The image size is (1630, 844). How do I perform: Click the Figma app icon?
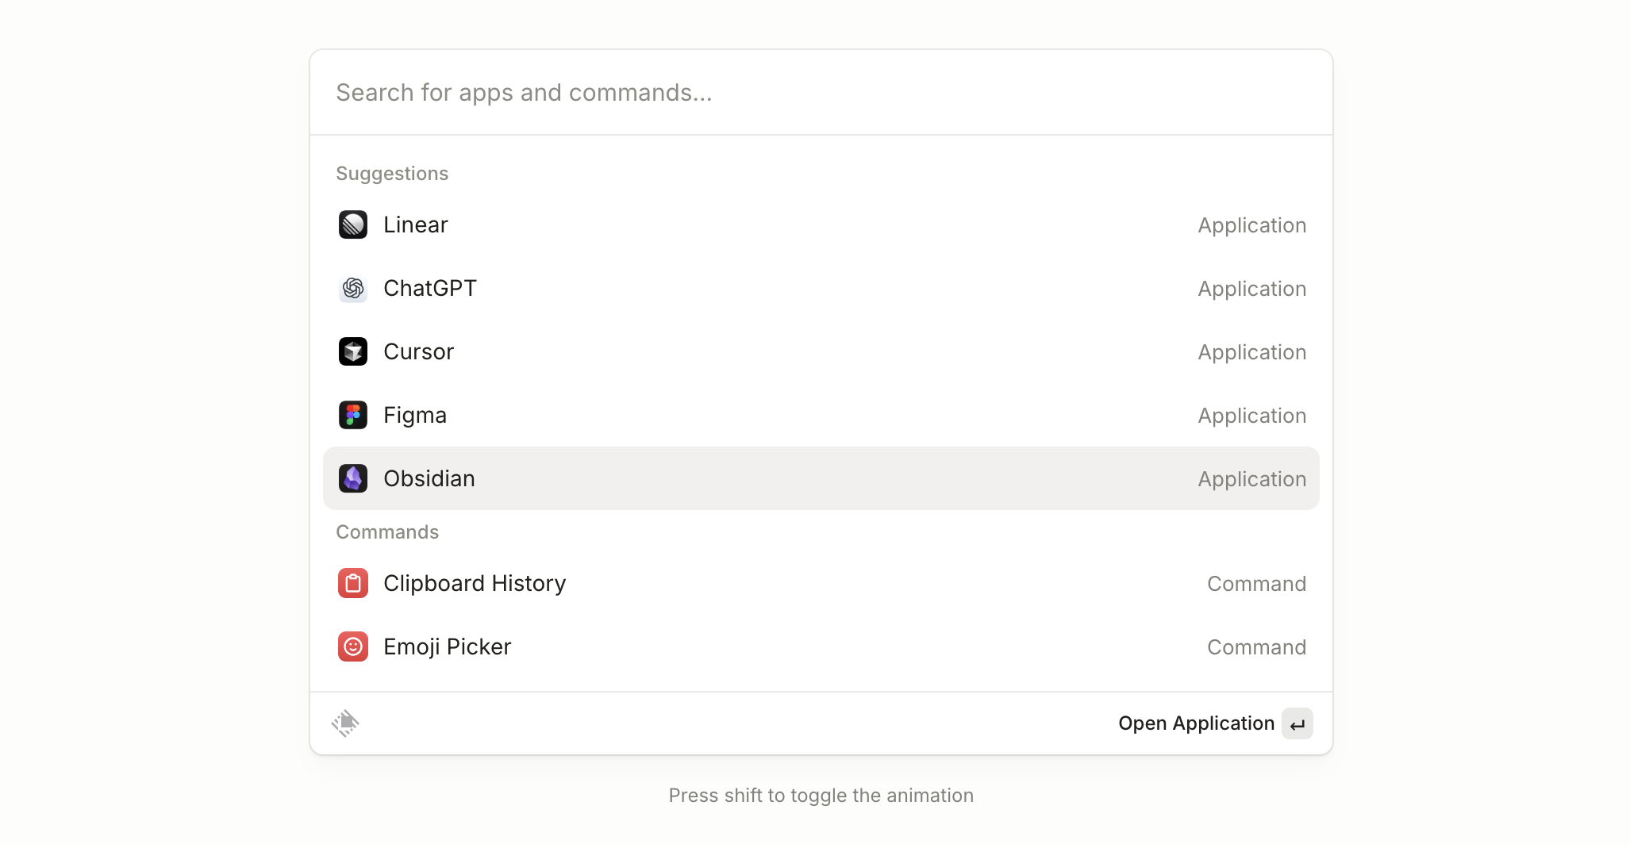coord(353,416)
